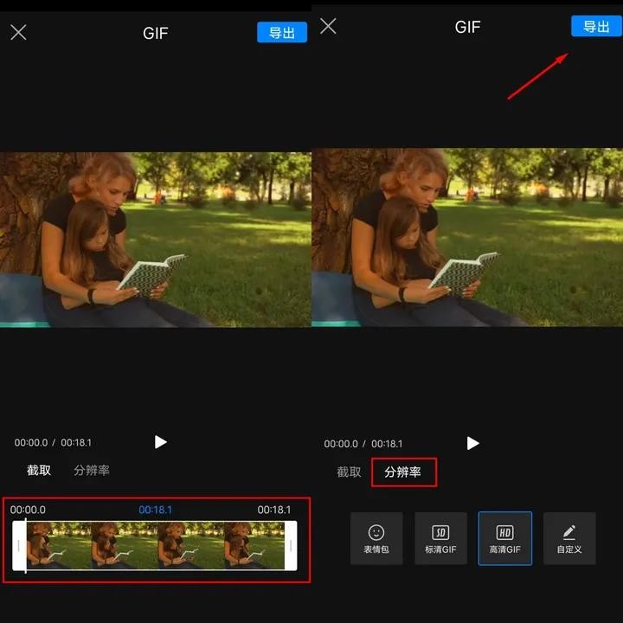Viewport: 623px width, 623px height.
Task: Switch to 截取 tab in left panel
Action: tap(39, 471)
